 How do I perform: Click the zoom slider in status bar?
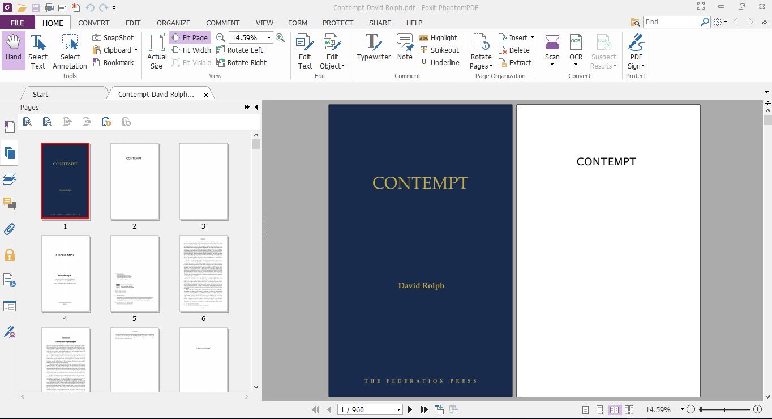pyautogui.click(x=724, y=409)
